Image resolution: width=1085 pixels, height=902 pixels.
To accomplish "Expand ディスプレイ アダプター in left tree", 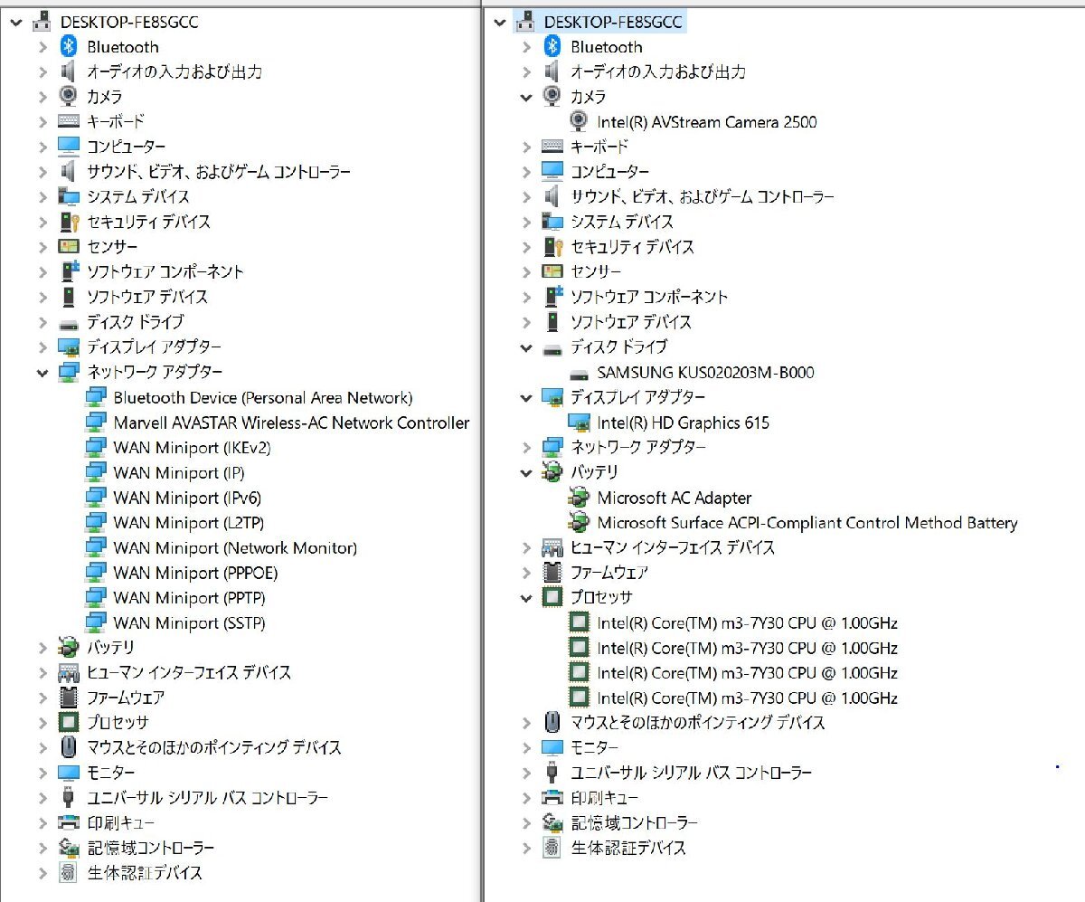I will tap(42, 347).
